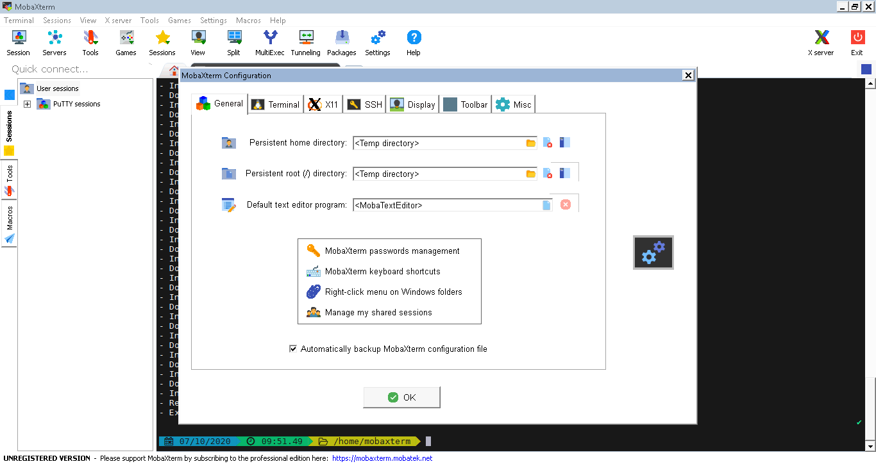This screenshot has height=464, width=876.
Task: Switch to the Toolbar settings tab
Action: coord(466,104)
